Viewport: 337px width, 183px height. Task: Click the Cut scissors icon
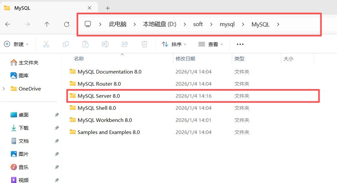[x=46, y=44]
